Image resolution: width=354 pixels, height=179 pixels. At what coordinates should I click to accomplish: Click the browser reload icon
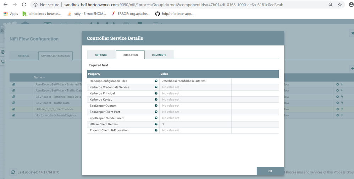(x=24, y=5)
